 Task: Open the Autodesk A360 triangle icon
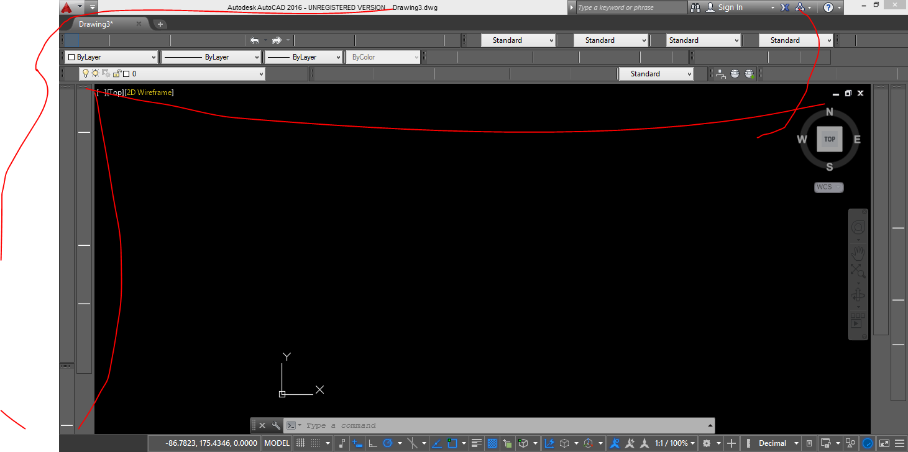800,7
